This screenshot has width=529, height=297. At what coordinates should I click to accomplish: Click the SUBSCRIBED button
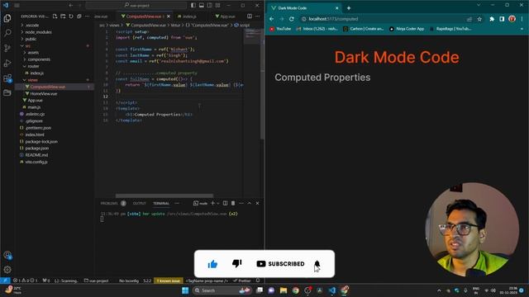[x=280, y=264]
